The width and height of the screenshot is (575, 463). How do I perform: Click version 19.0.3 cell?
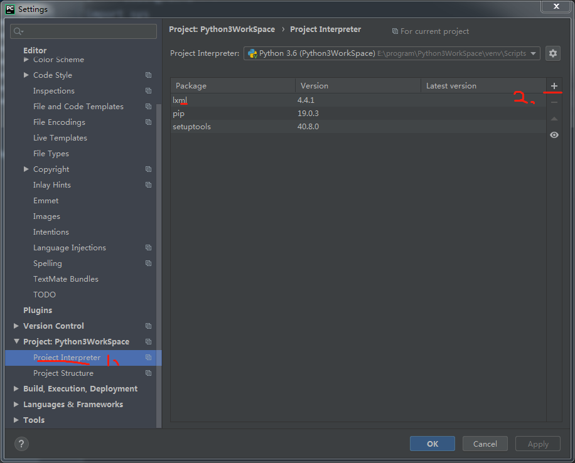[308, 114]
